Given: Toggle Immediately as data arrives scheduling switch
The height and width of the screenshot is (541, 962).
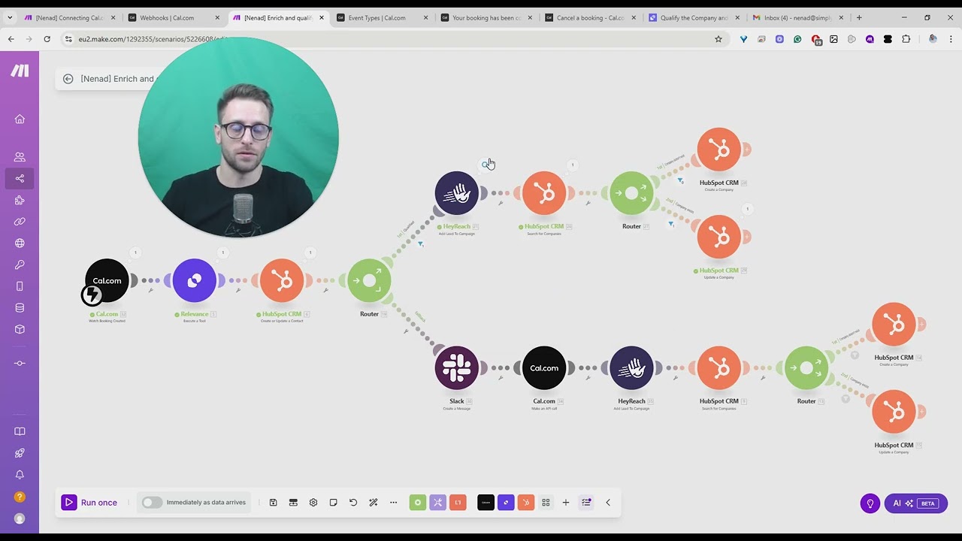Looking at the screenshot, I should coord(152,503).
